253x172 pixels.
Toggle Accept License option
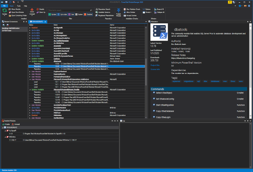coord(130,15)
